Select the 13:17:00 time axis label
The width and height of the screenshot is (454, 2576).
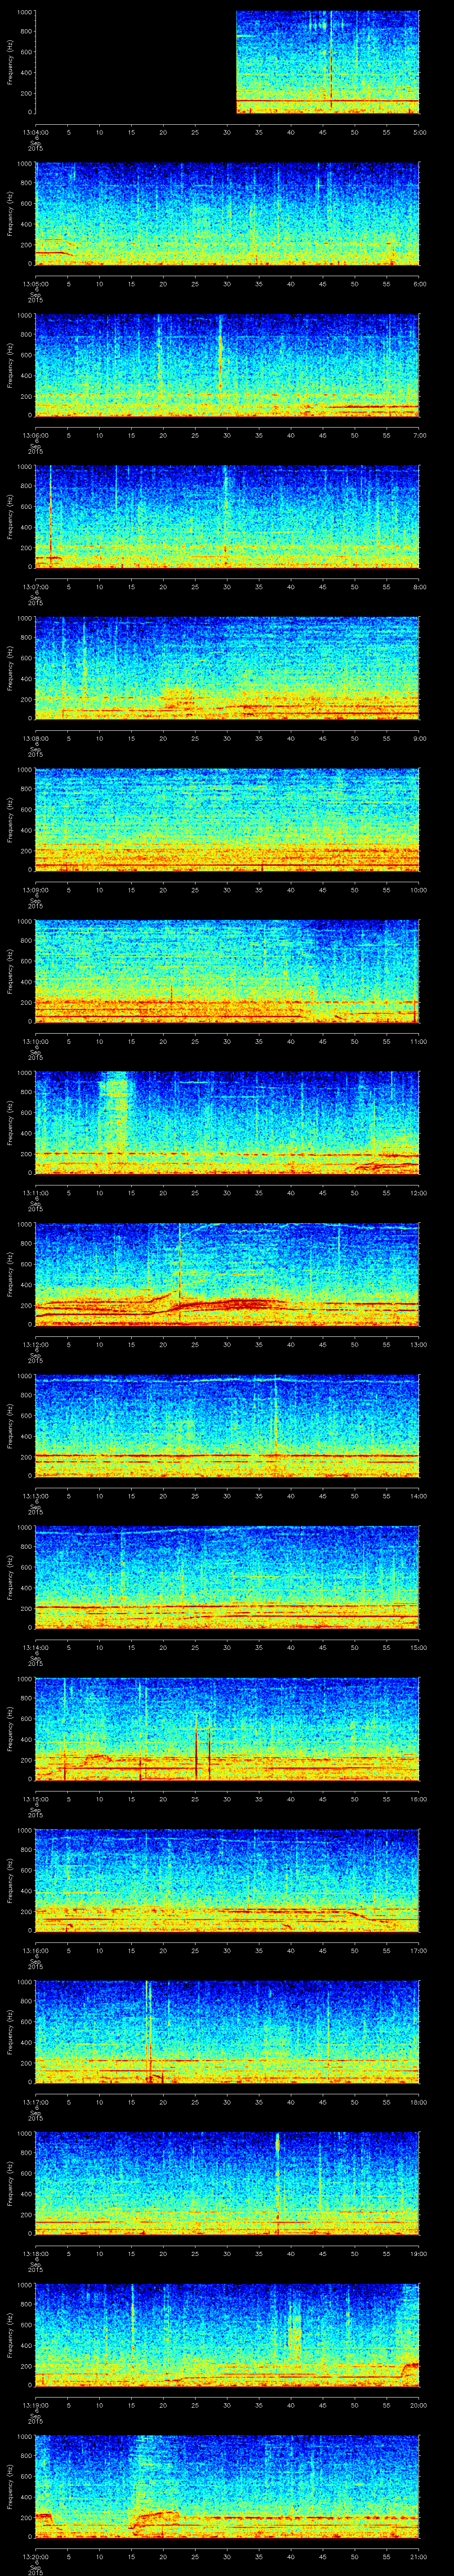coord(35,2102)
